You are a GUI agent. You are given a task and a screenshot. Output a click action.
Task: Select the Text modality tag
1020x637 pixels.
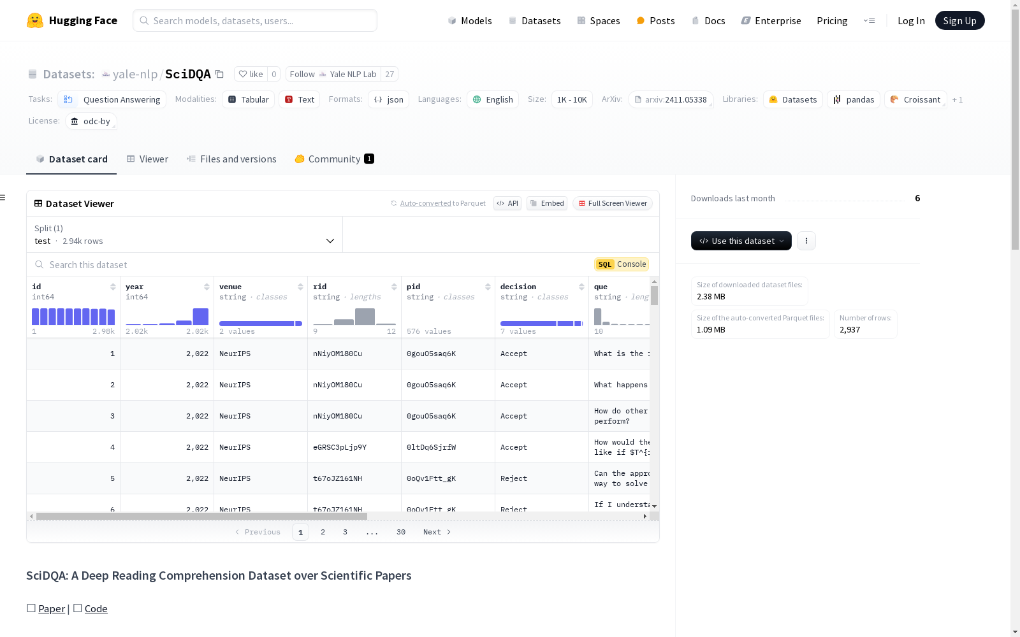coord(299,99)
